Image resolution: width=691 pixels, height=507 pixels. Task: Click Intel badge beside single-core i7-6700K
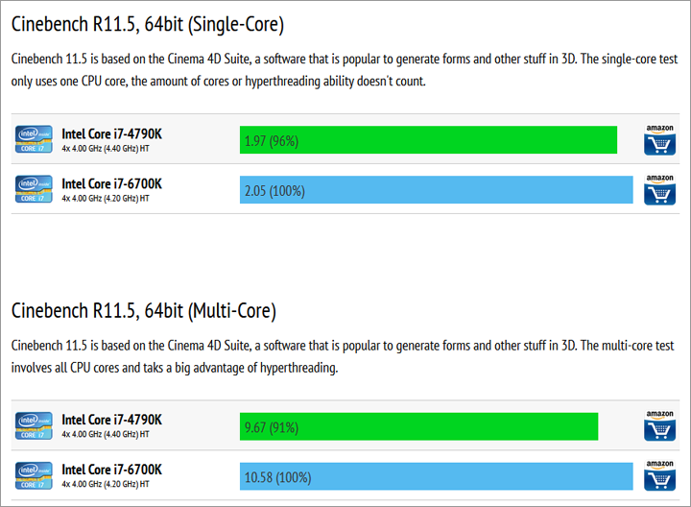coord(34,189)
